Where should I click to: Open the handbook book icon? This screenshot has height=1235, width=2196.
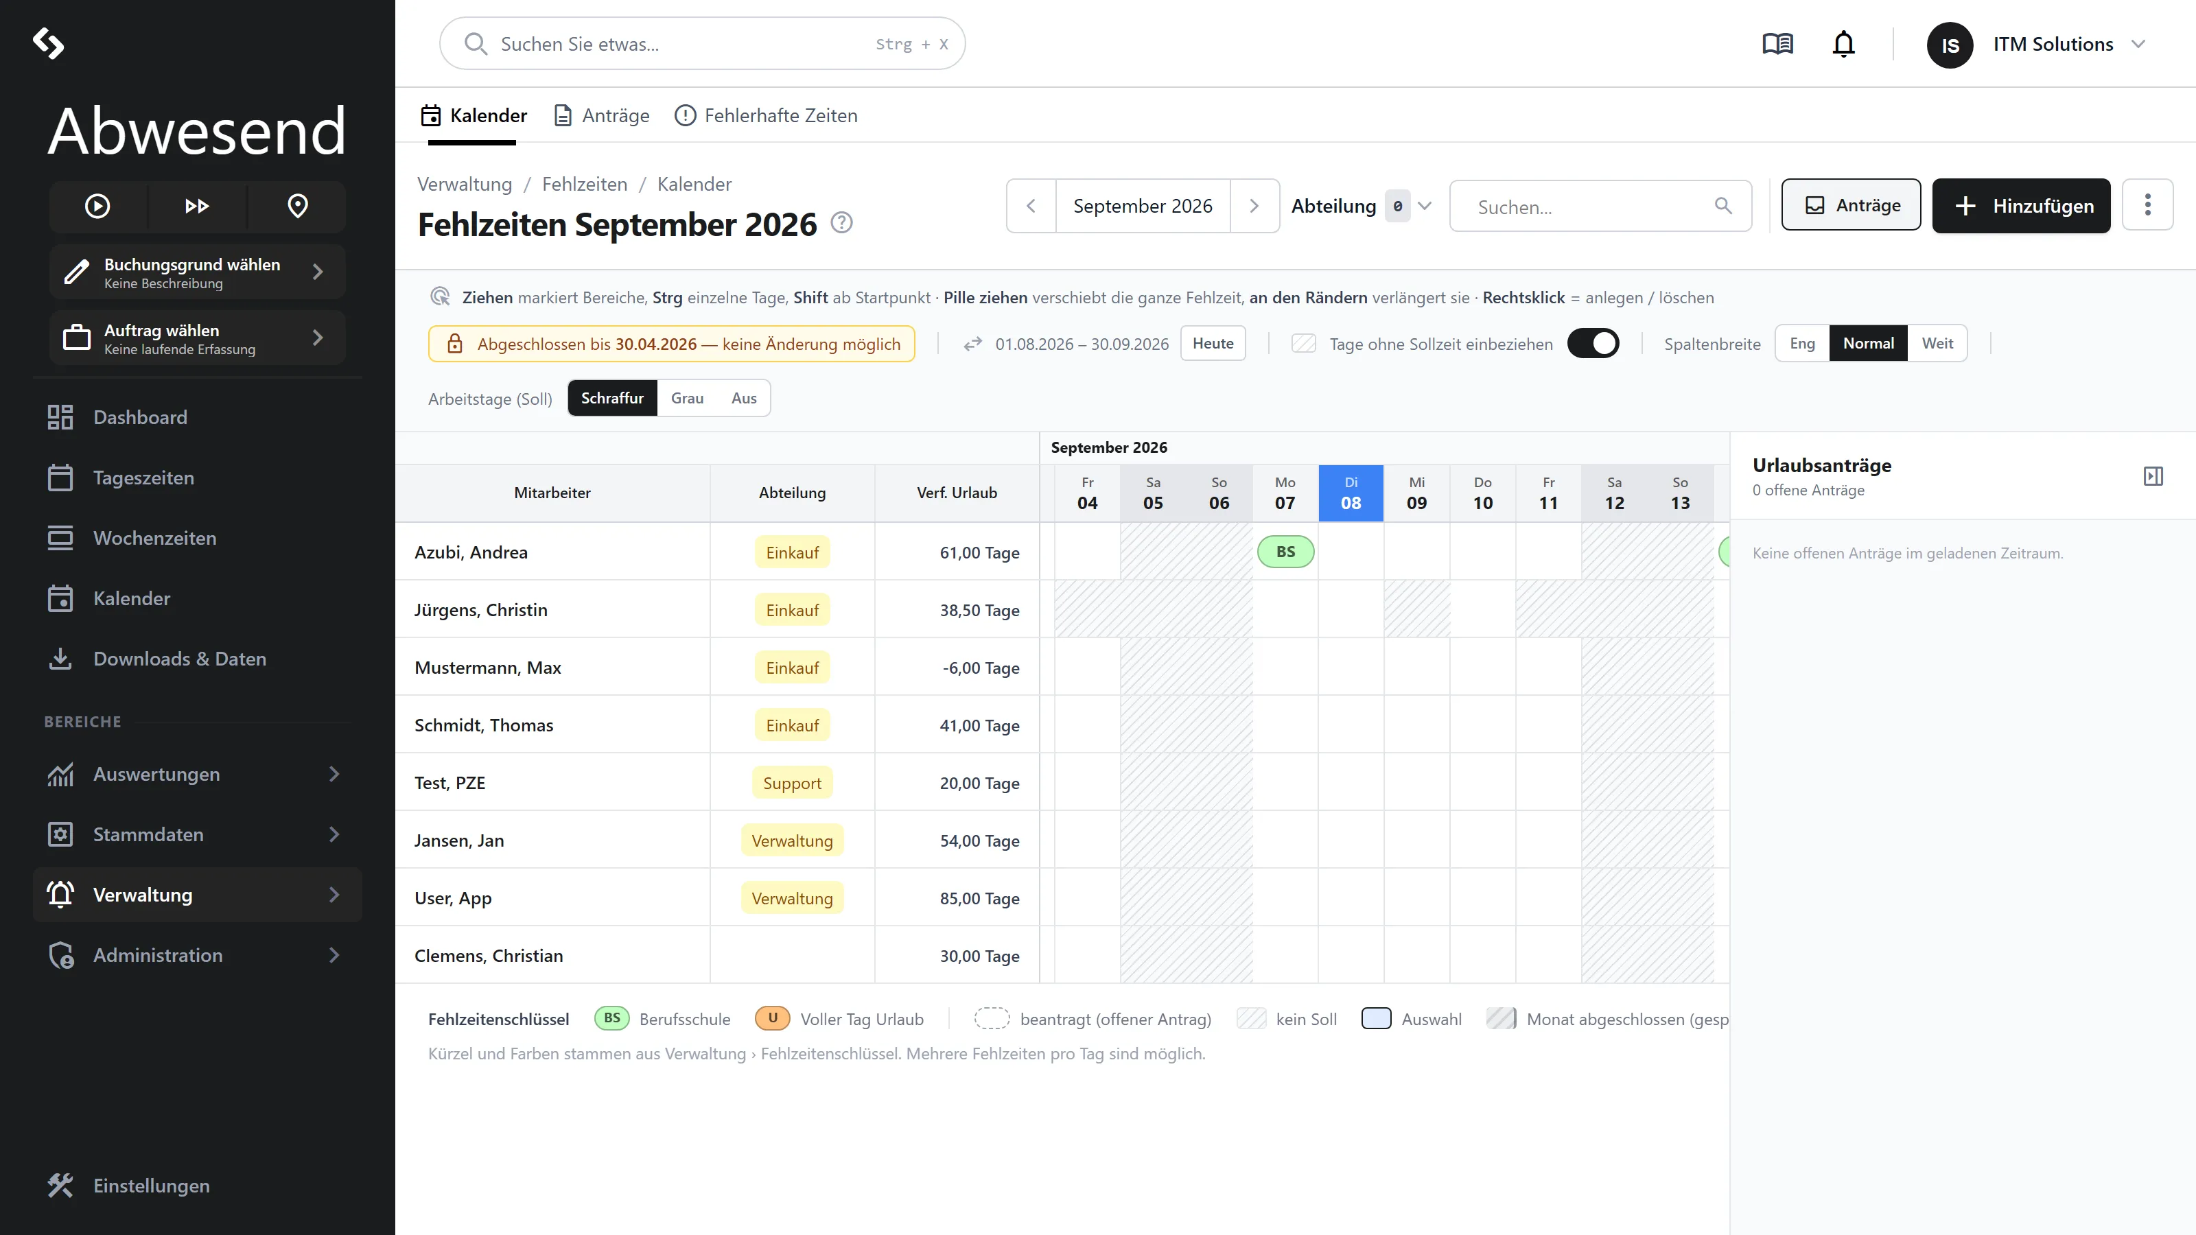point(1777,43)
